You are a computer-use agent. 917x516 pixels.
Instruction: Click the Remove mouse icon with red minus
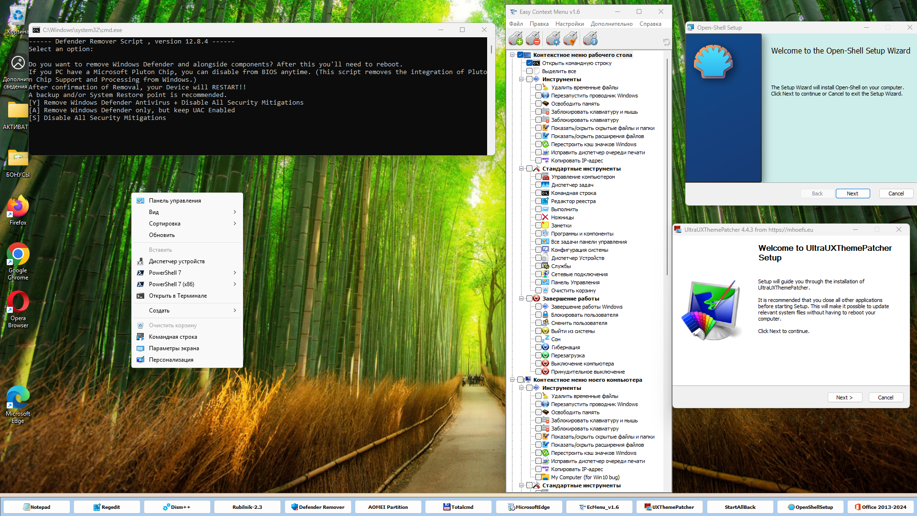533,38
